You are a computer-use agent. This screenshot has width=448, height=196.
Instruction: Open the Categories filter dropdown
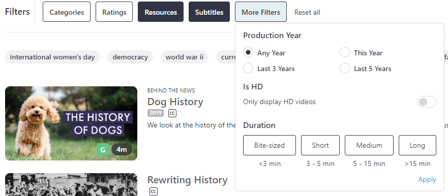tap(67, 12)
